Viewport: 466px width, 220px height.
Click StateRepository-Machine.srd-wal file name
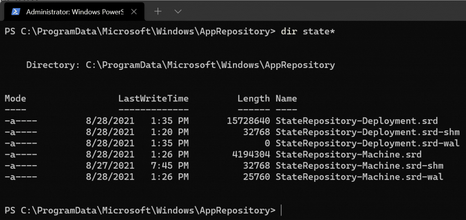(360, 177)
